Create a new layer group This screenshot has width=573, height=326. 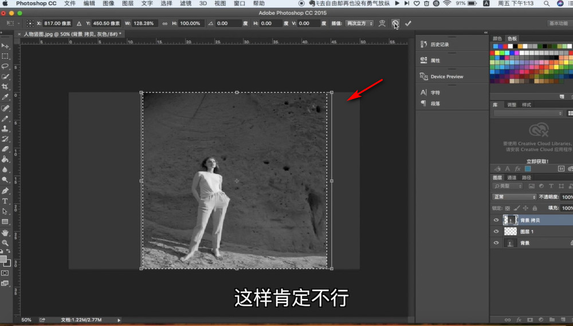point(552,320)
